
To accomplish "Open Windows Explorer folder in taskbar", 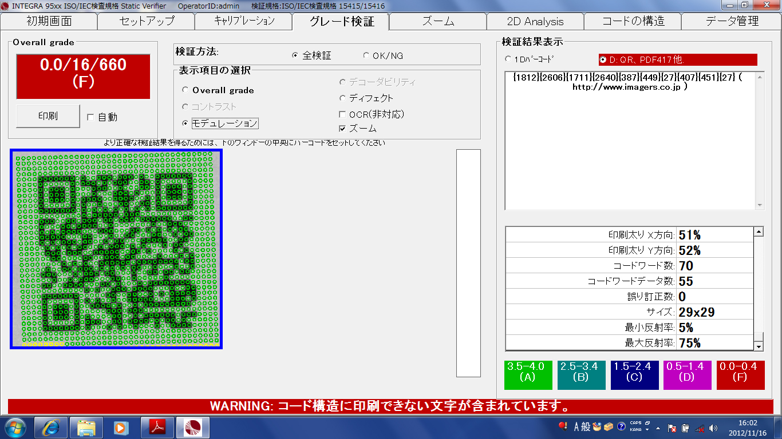I will click(x=86, y=427).
